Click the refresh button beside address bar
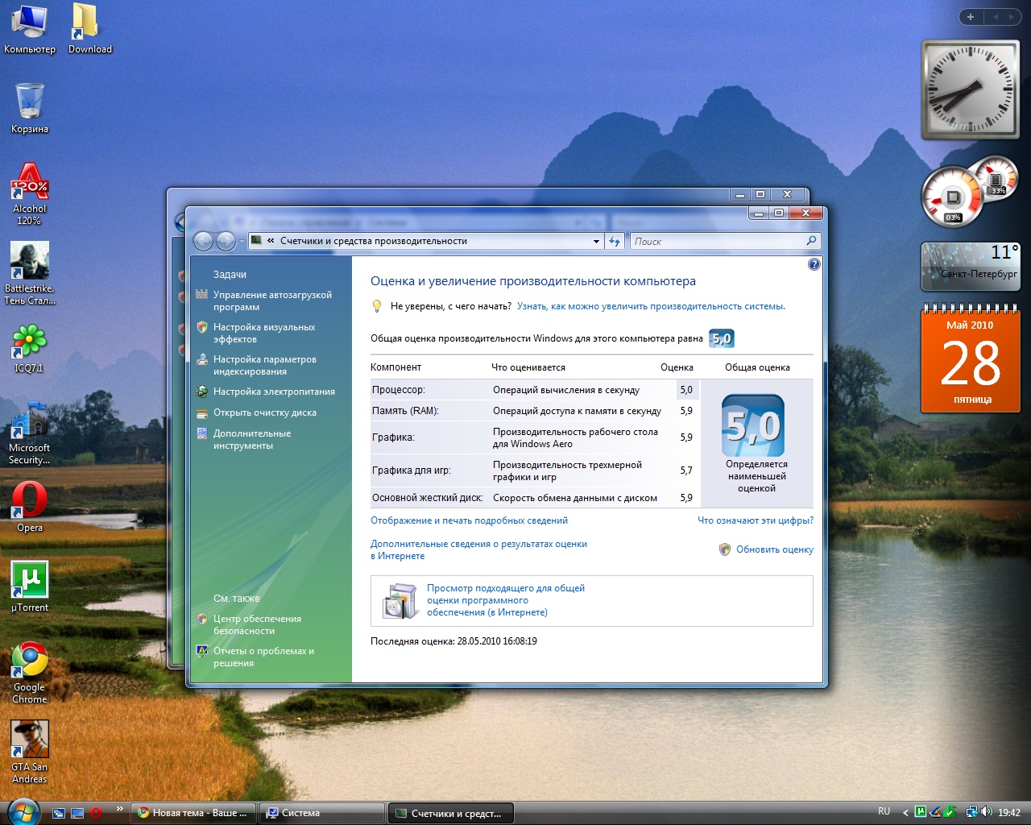Viewport: 1031px width, 825px height. pyautogui.click(x=615, y=241)
